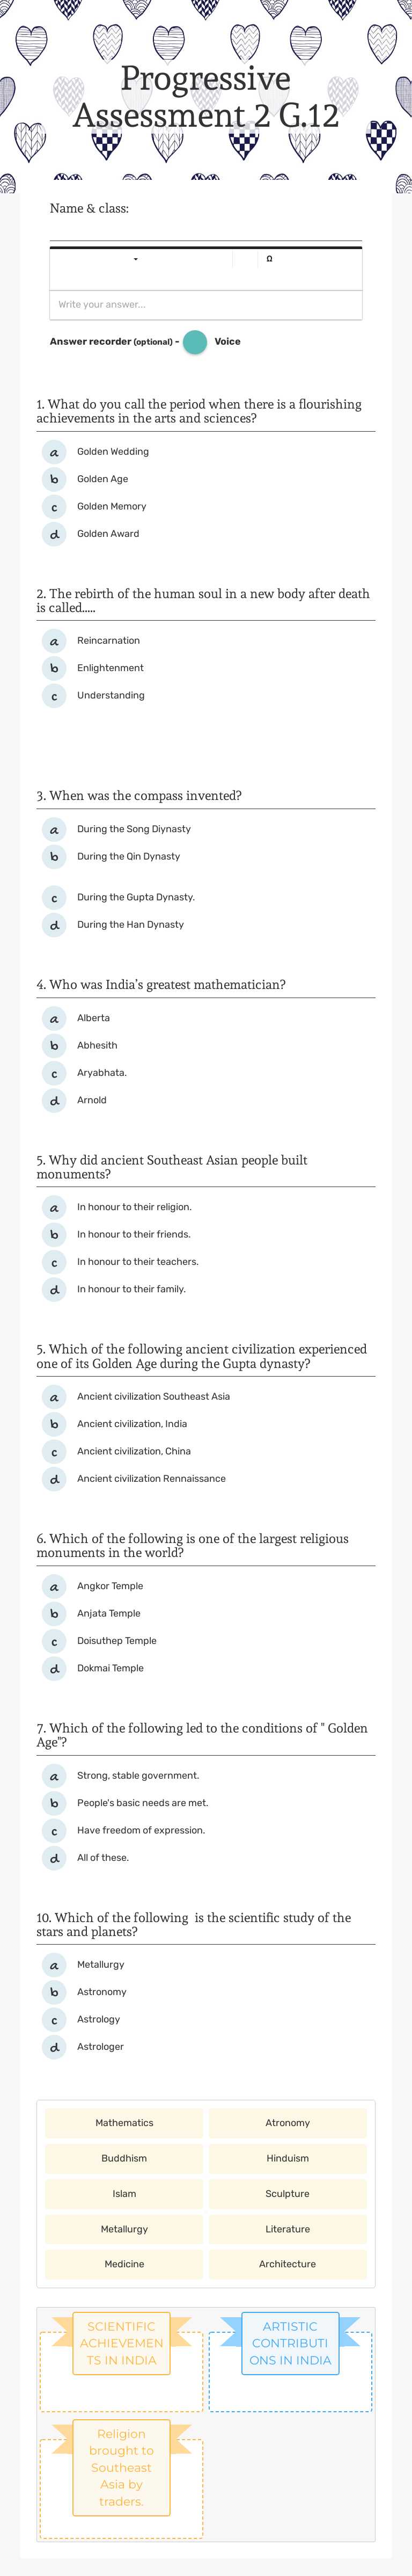Image resolution: width=412 pixels, height=2576 pixels.
Task: Click 'Artistic Contributions in India' blue banner
Action: click(290, 2343)
